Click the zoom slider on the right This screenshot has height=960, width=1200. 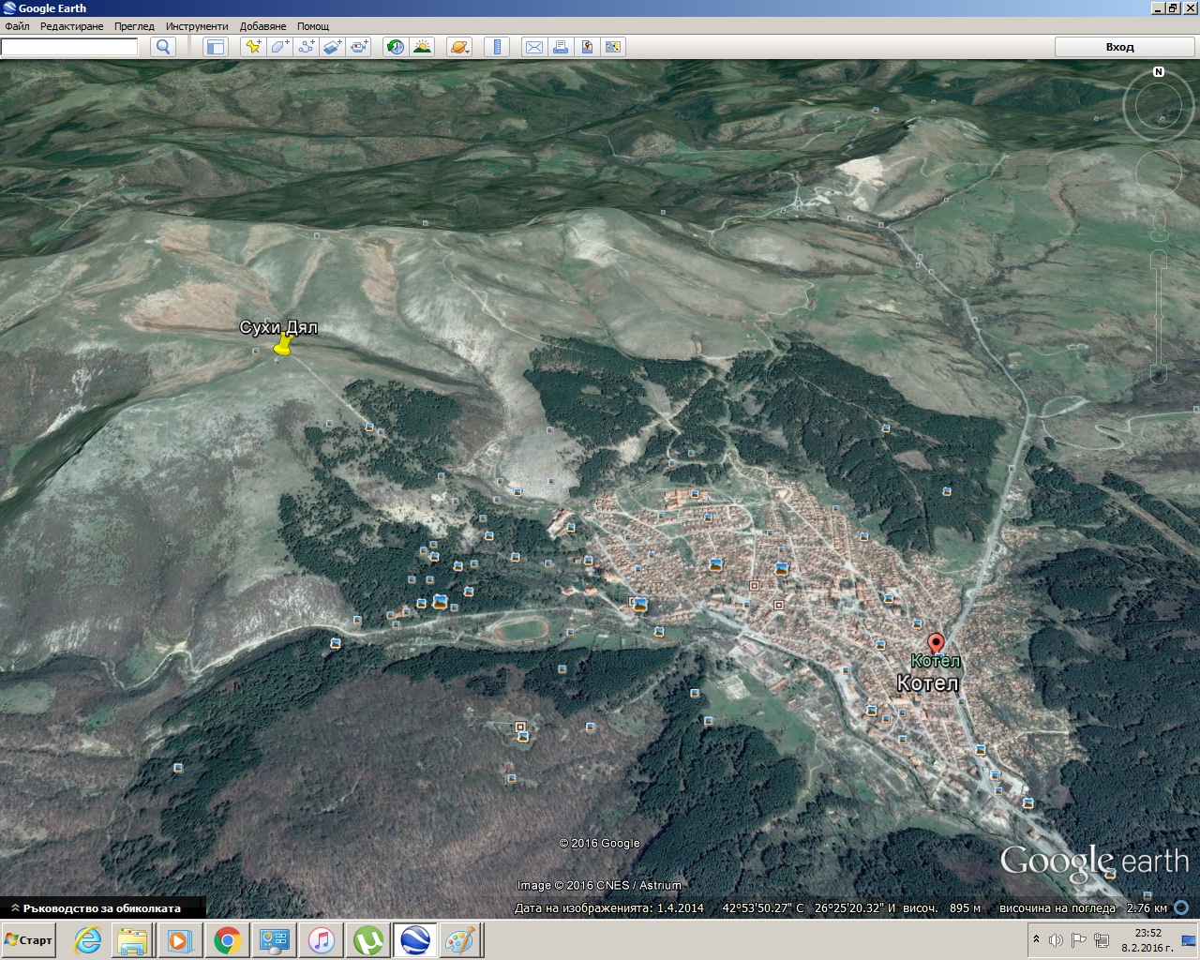(x=1159, y=319)
